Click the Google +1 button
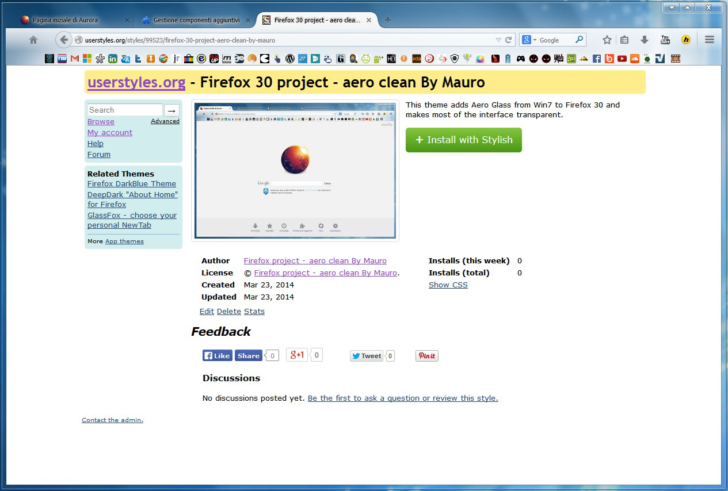The height and width of the screenshot is (491, 728). 298,355
